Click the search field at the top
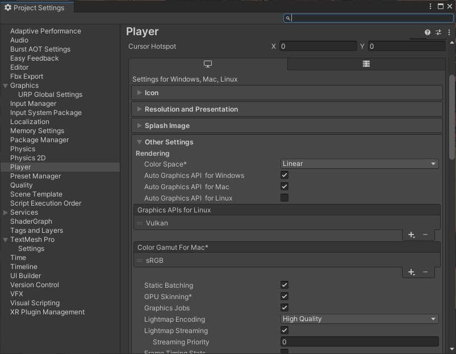Screen dimensions: 456x354 (x=369, y=18)
